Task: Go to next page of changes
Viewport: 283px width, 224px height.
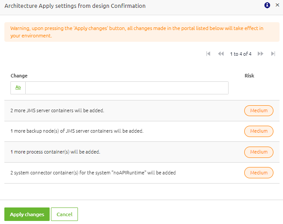Action: click(x=260, y=54)
